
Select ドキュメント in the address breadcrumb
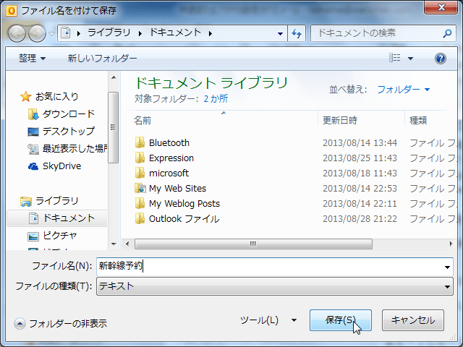pyautogui.click(x=175, y=33)
